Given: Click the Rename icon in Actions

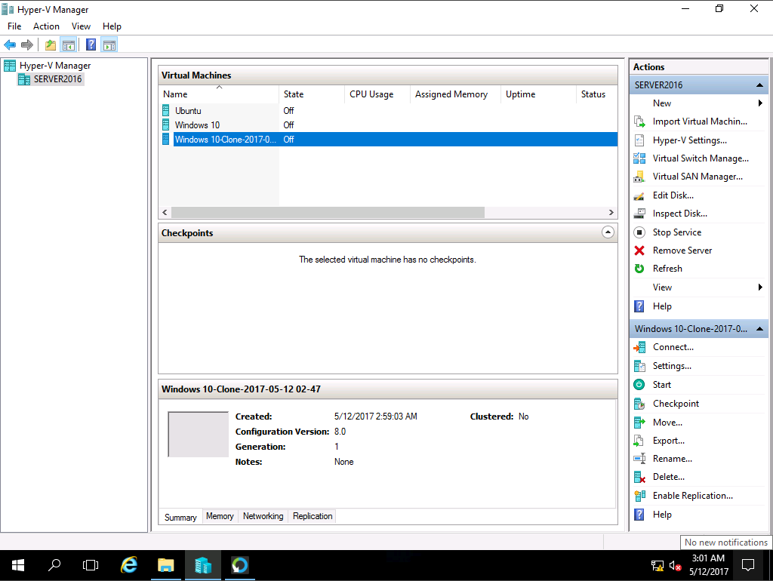Looking at the screenshot, I should (639, 459).
